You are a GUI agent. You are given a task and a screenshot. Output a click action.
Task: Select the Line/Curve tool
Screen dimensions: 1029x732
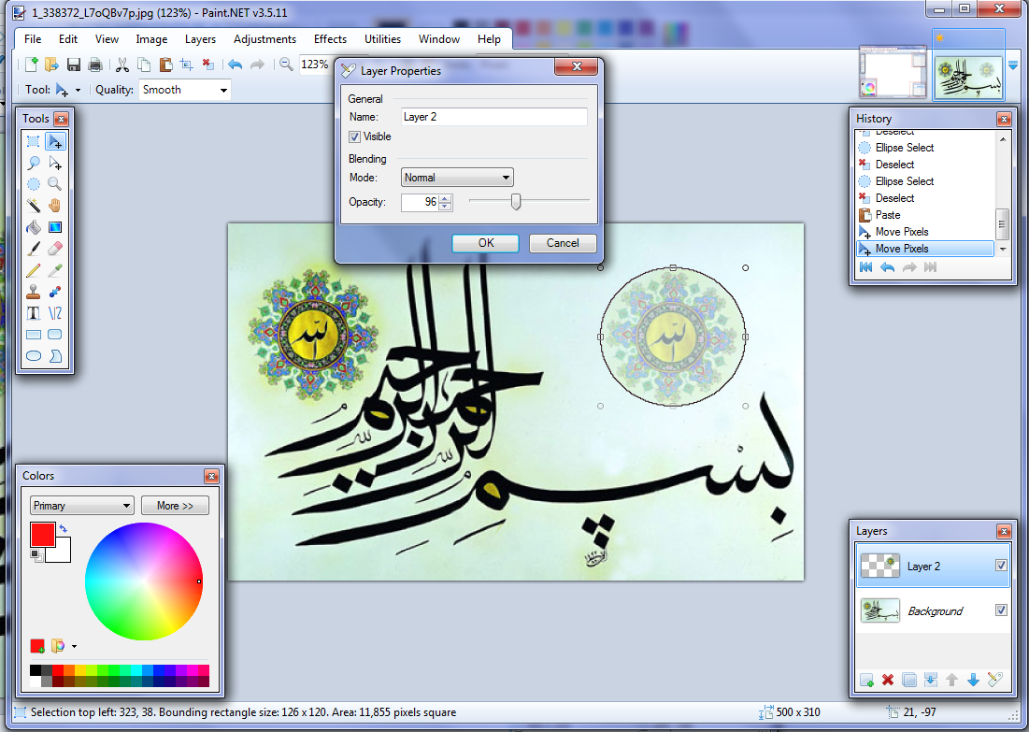[55, 313]
